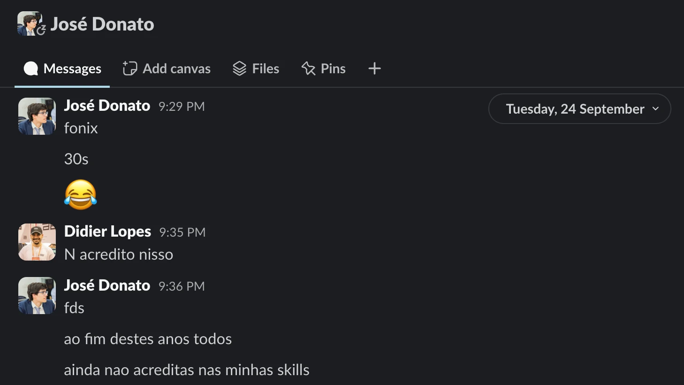Click the 9:36 PM message timestamp
Image resolution: width=684 pixels, height=385 pixels.
[x=182, y=286]
